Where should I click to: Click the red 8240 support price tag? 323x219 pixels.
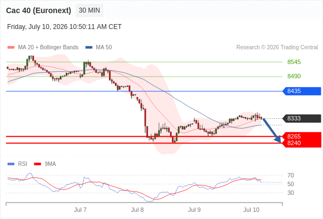pos(302,143)
